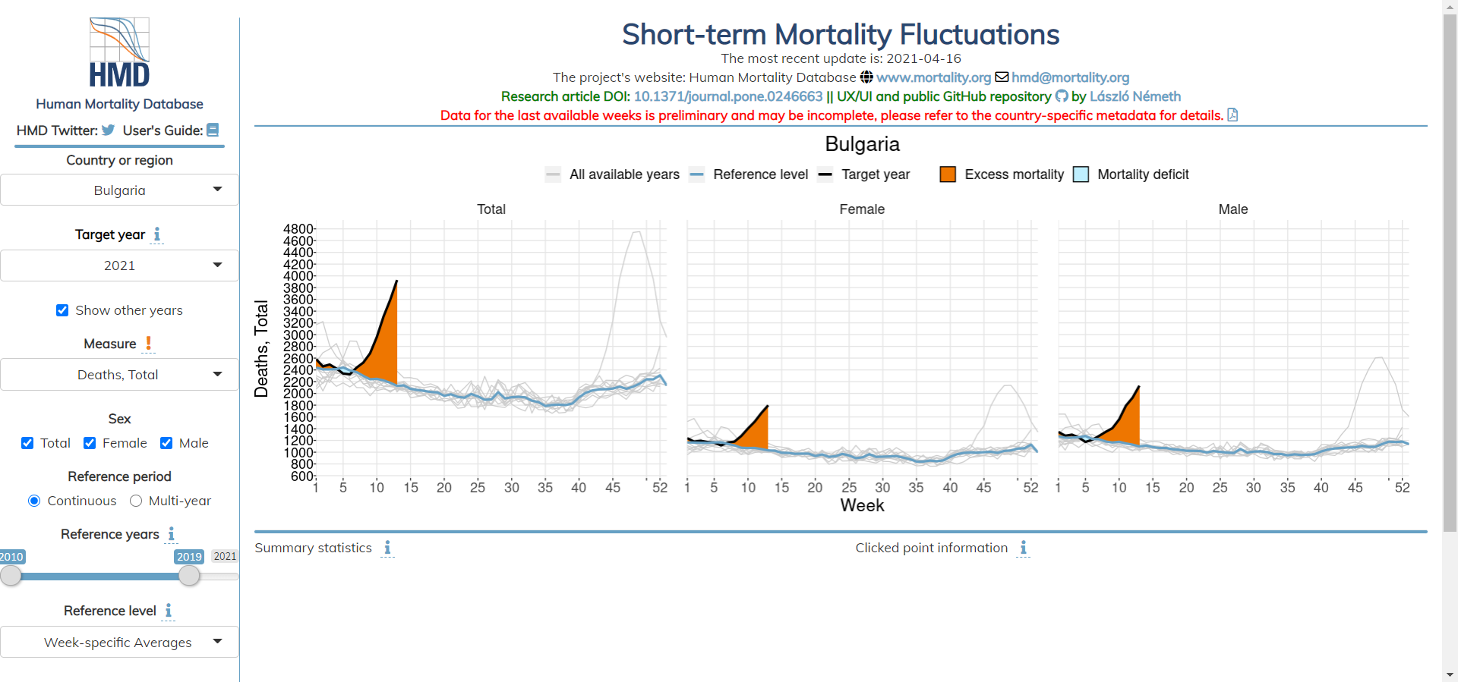Screen dimensions: 1458x682
Task: Toggle the Reference level legend entry
Action: click(749, 174)
